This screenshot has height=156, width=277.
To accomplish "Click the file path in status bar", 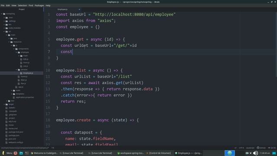I will (25, 148).
